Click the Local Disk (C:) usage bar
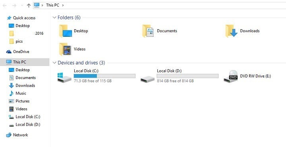The height and width of the screenshot is (147, 286). point(104,76)
